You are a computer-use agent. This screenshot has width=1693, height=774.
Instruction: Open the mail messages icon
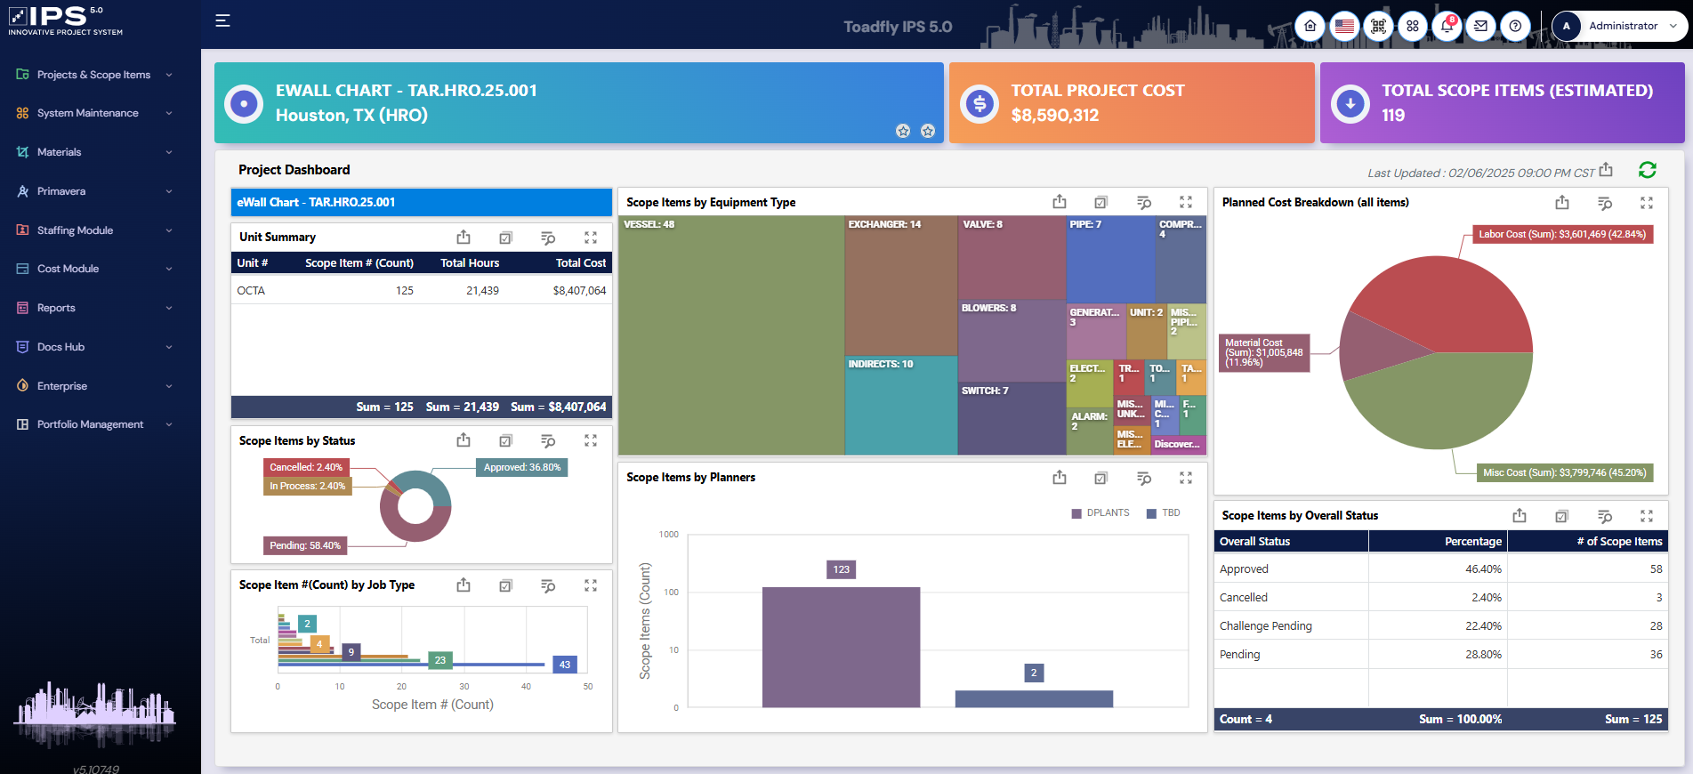tap(1480, 26)
